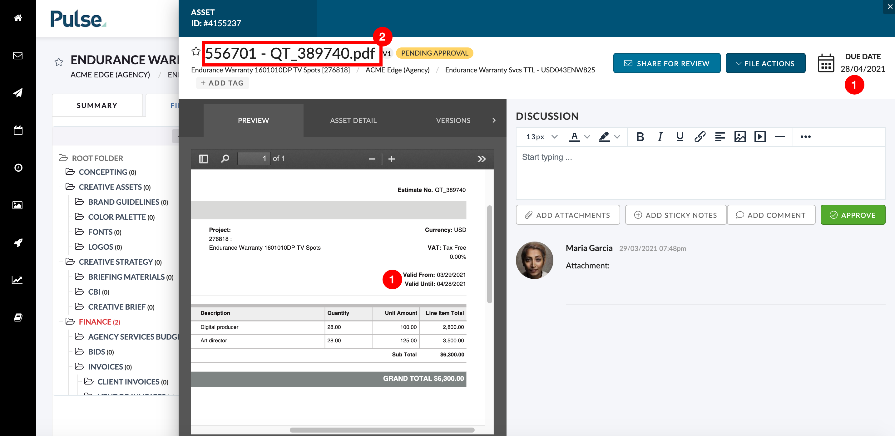
Task: Click the Share For Review button
Action: (x=667, y=63)
